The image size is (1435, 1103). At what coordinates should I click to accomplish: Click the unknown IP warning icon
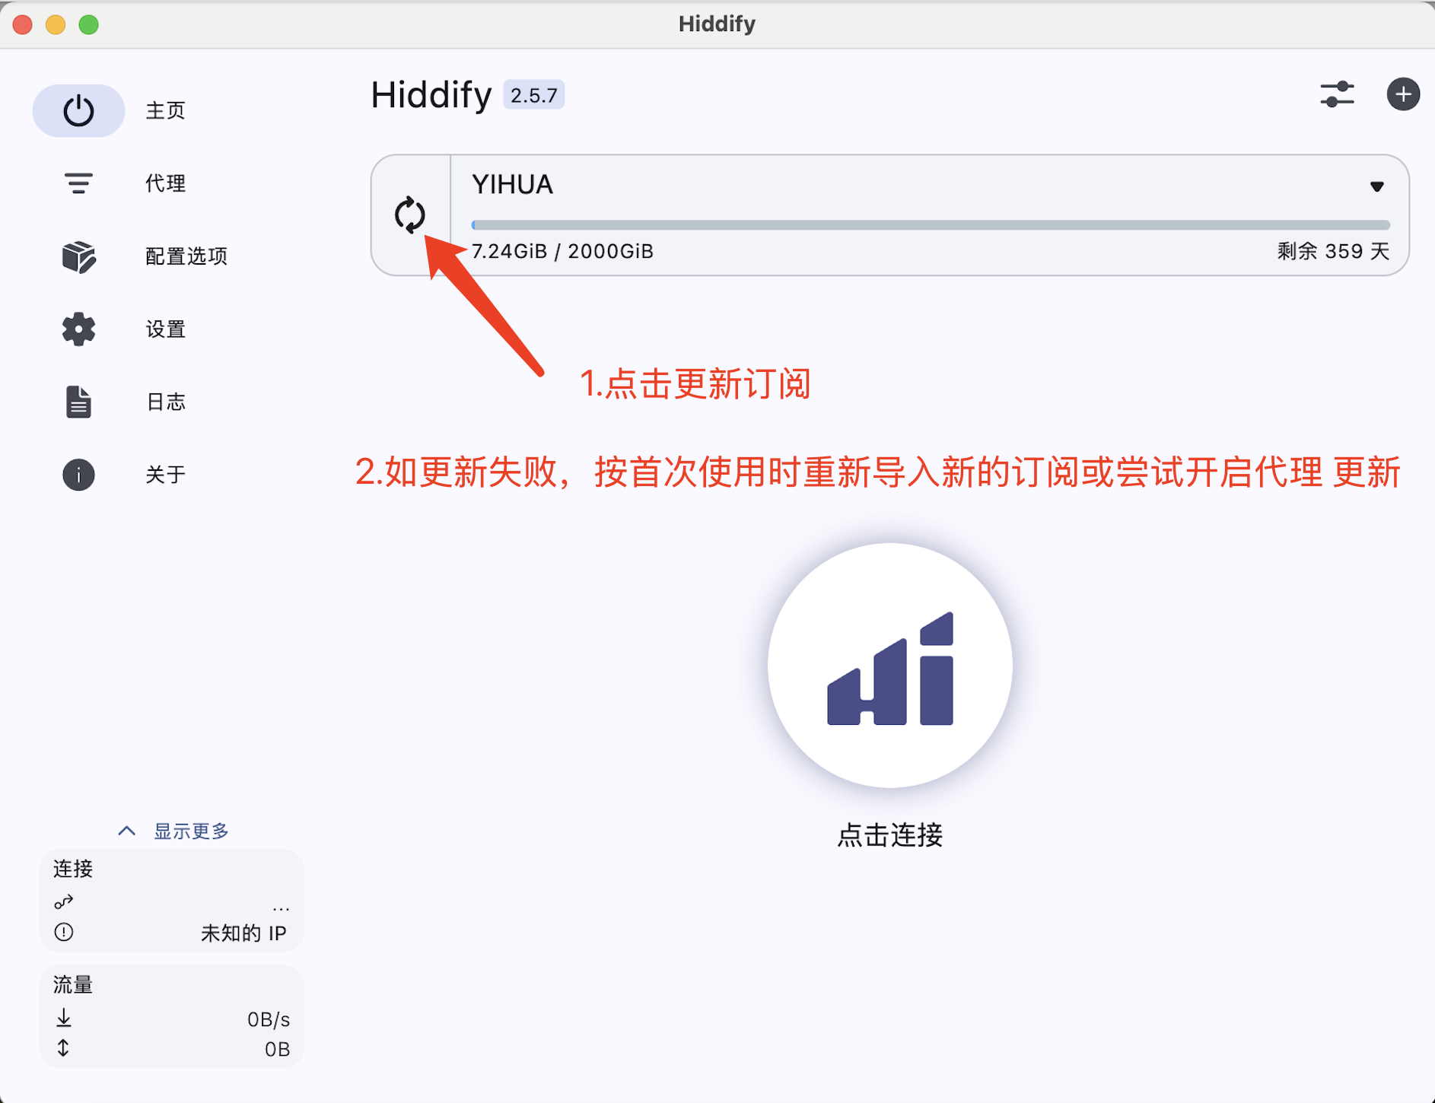click(64, 932)
